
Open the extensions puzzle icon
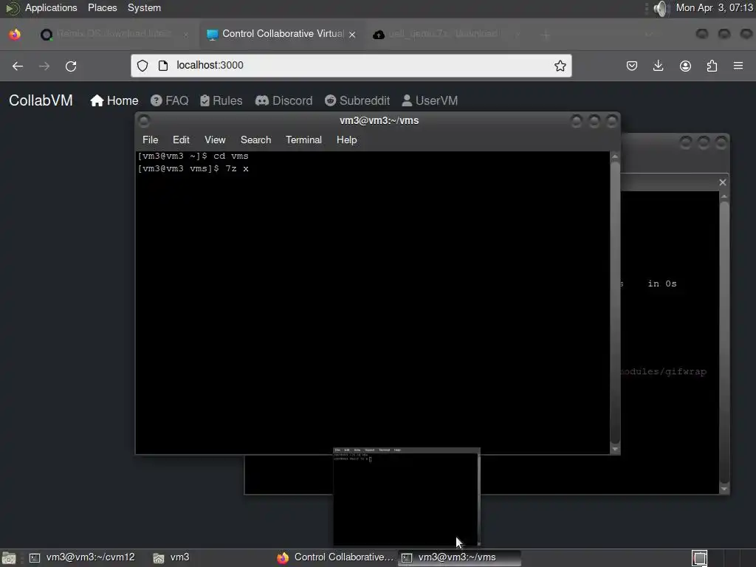coord(712,66)
